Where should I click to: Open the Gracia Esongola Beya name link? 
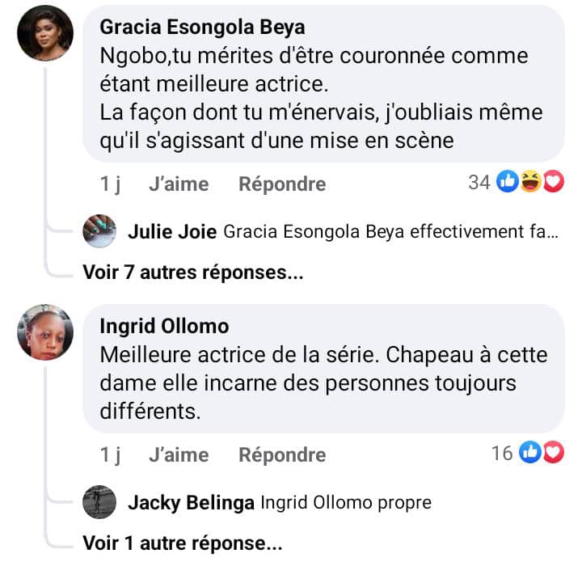202,27
